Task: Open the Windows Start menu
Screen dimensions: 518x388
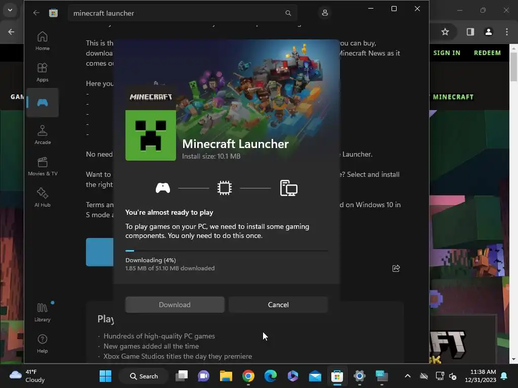Action: [105, 376]
